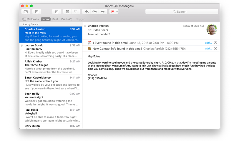Open Sarah Castelblanco's email
The width and height of the screenshot is (239, 141).
[51, 83]
